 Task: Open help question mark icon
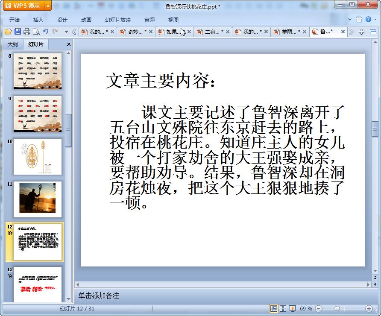coord(368,19)
